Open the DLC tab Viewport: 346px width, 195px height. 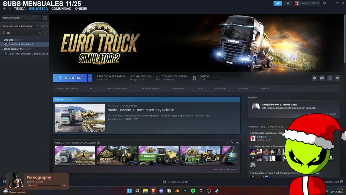click(x=92, y=89)
